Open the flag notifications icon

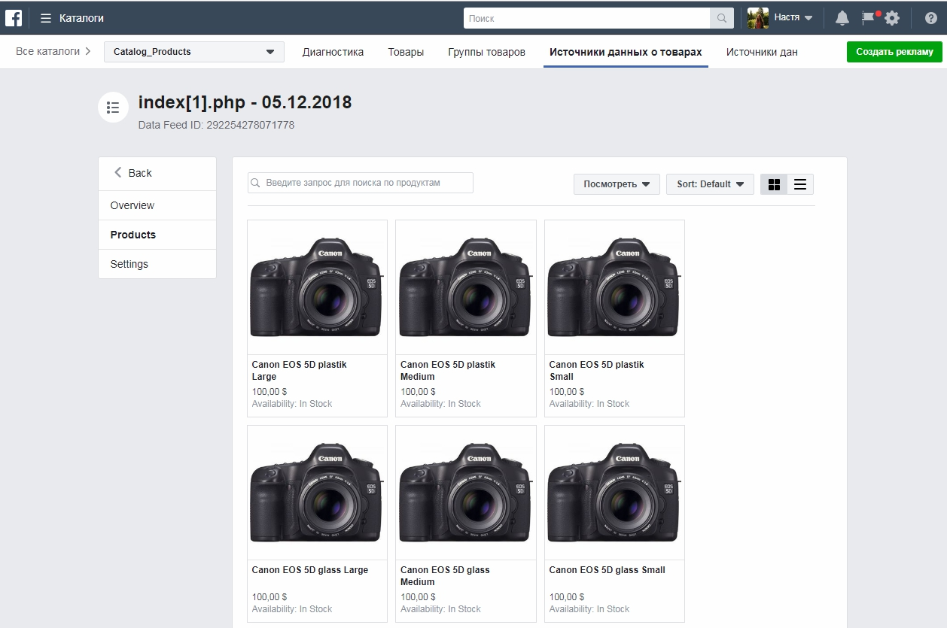pyautogui.click(x=869, y=17)
